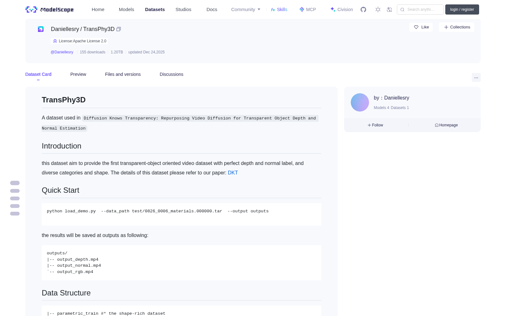The image size is (506, 316).
Task: Add dataset to Collections
Action: tap(457, 27)
